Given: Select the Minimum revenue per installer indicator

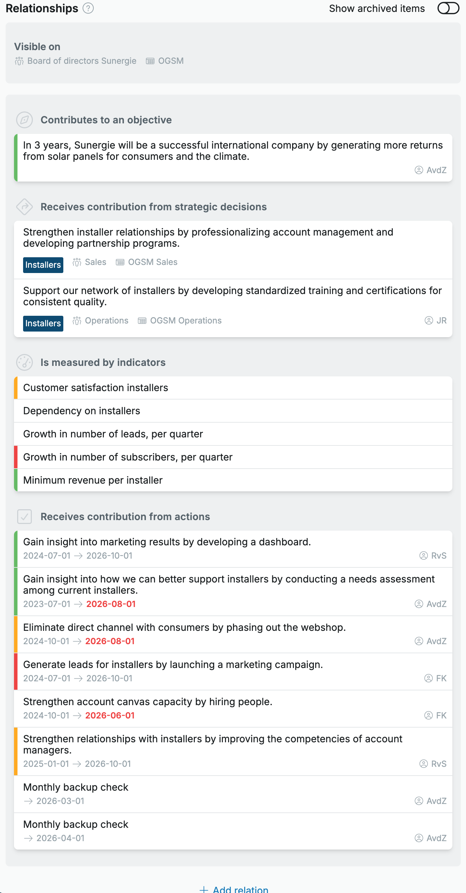Looking at the screenshot, I should point(233,480).
